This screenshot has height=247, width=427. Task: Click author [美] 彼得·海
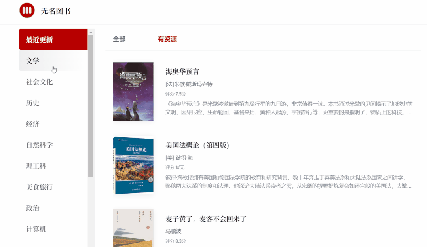pos(179,158)
